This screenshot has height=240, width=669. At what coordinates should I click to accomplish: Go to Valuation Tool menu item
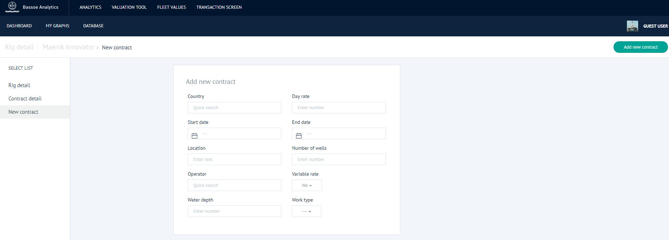tap(129, 7)
